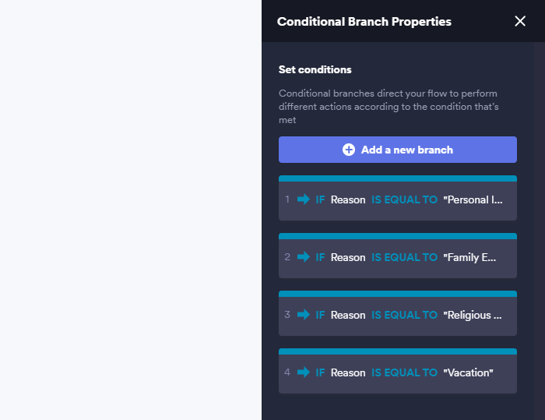
Task: Click the Reason field in branch 4
Action: 348,372
